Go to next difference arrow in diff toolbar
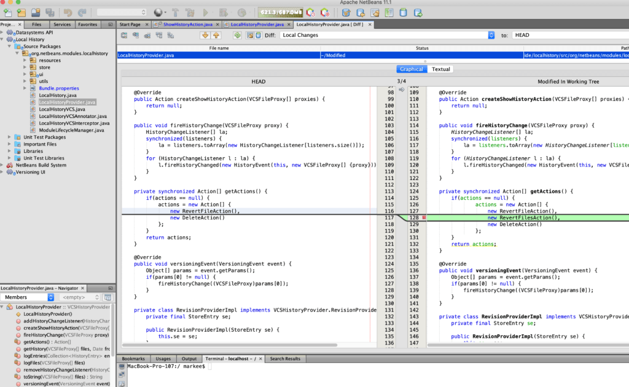 click(204, 35)
